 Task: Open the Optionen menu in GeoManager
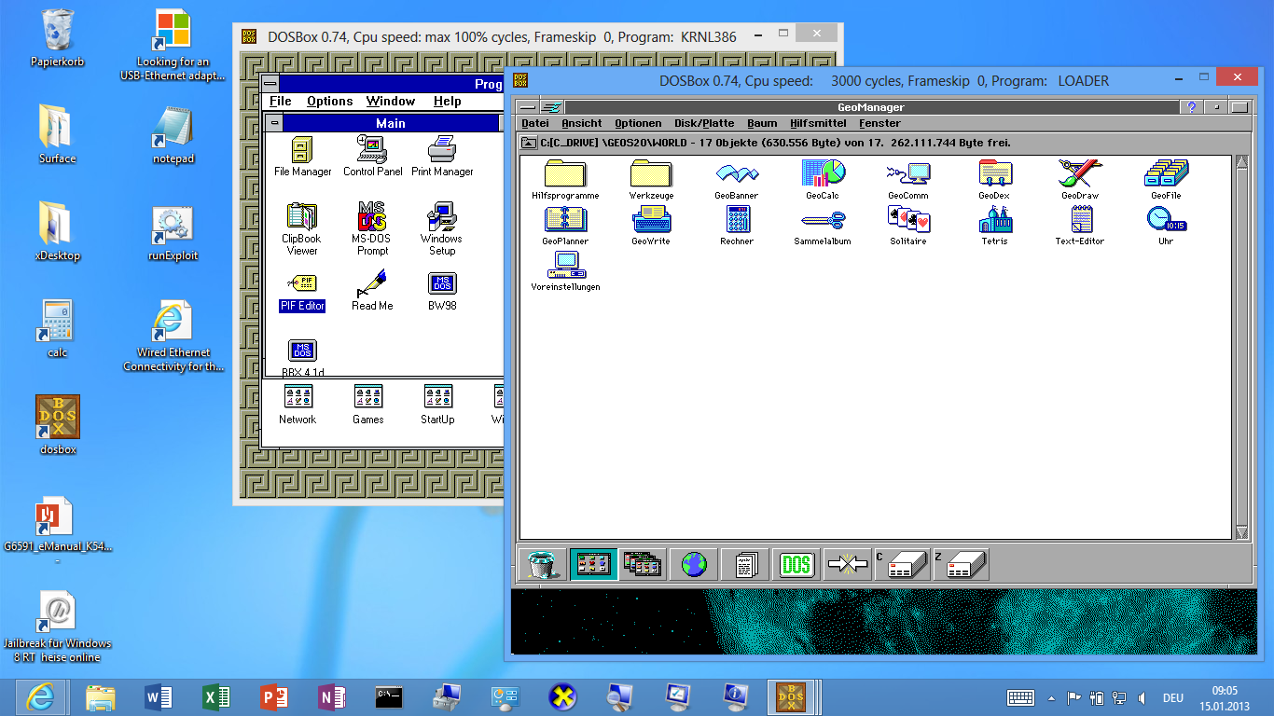click(x=638, y=123)
